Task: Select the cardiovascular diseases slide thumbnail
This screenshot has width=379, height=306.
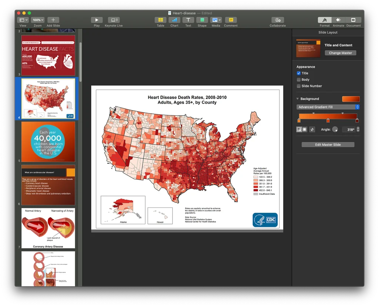Action: [48, 185]
